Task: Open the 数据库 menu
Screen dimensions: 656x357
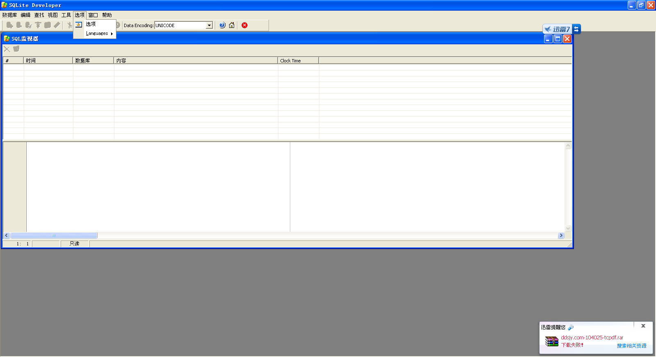Action: coord(9,15)
